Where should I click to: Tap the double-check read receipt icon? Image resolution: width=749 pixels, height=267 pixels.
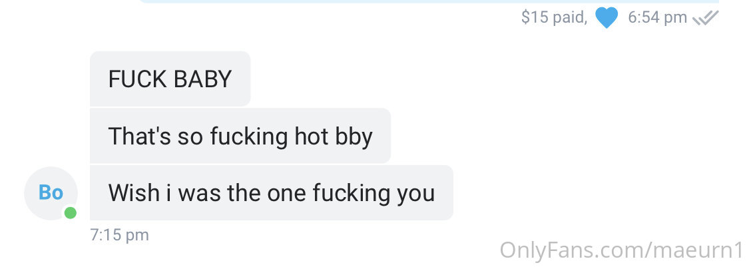coord(706,18)
